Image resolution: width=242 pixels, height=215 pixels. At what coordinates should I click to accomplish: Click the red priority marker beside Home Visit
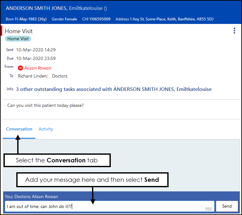[2, 31]
